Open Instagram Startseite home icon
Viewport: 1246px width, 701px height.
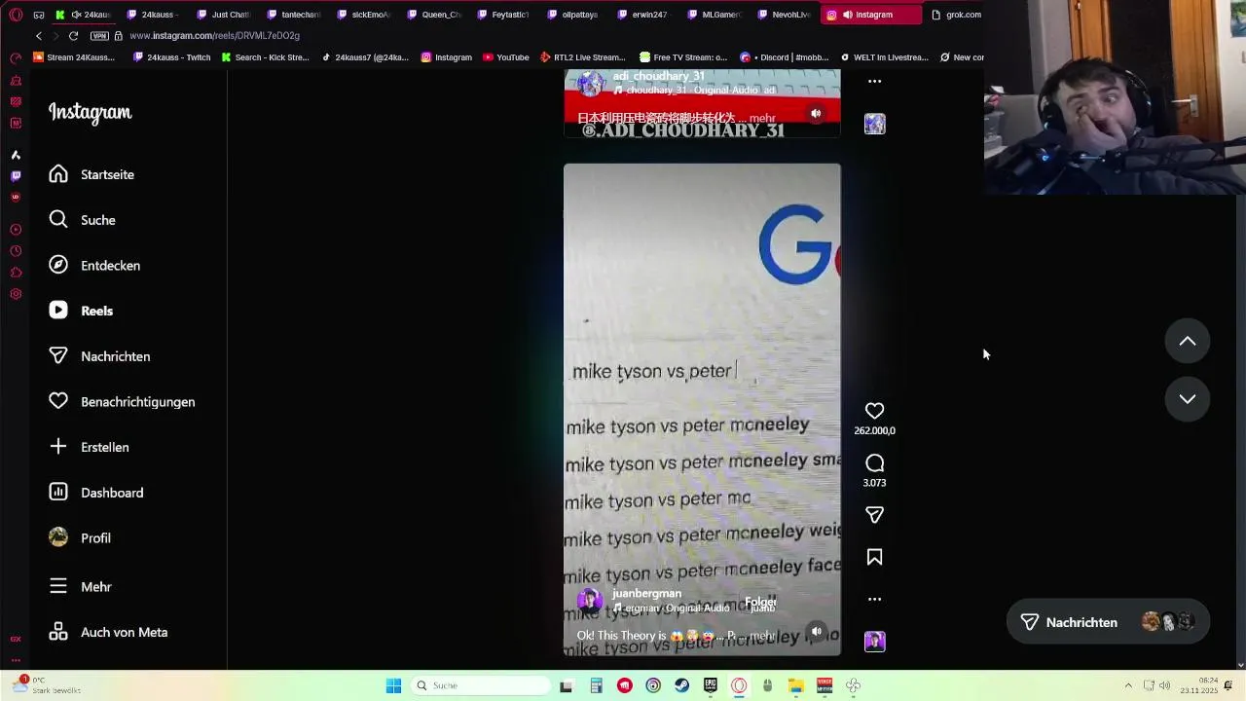pyautogui.click(x=58, y=174)
